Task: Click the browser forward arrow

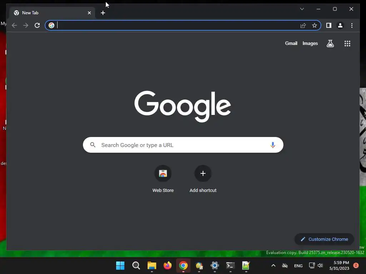Action: [26, 25]
